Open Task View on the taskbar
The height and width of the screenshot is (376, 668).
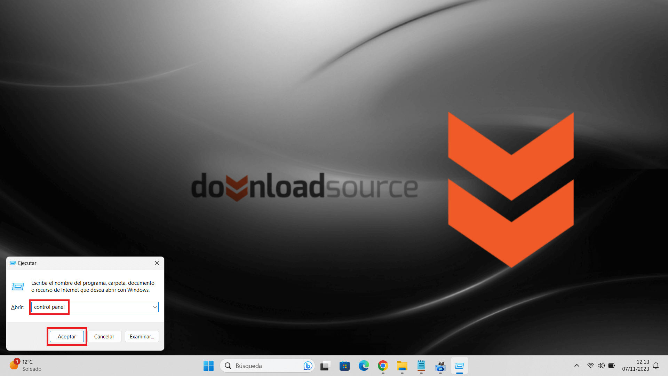(x=325, y=366)
